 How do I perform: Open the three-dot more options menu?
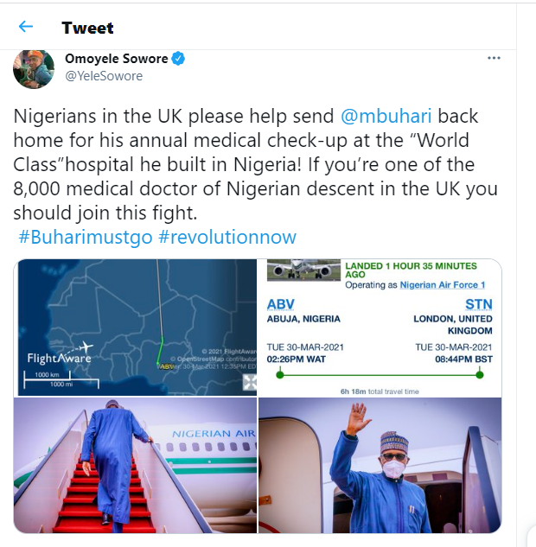pyautogui.click(x=494, y=59)
